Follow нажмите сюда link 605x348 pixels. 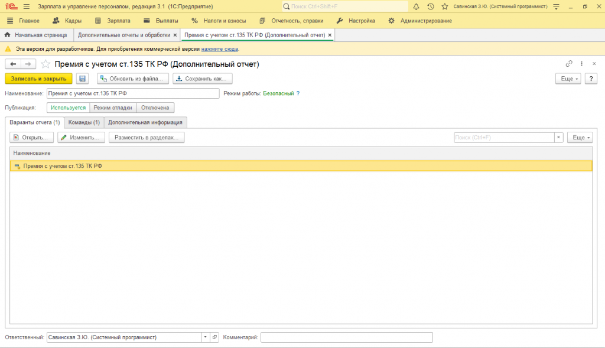(220, 49)
